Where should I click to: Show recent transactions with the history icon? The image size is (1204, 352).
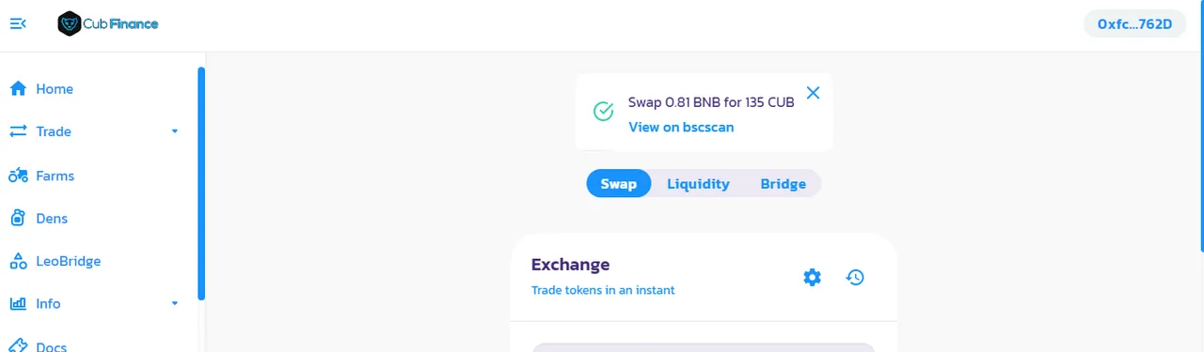tap(855, 277)
